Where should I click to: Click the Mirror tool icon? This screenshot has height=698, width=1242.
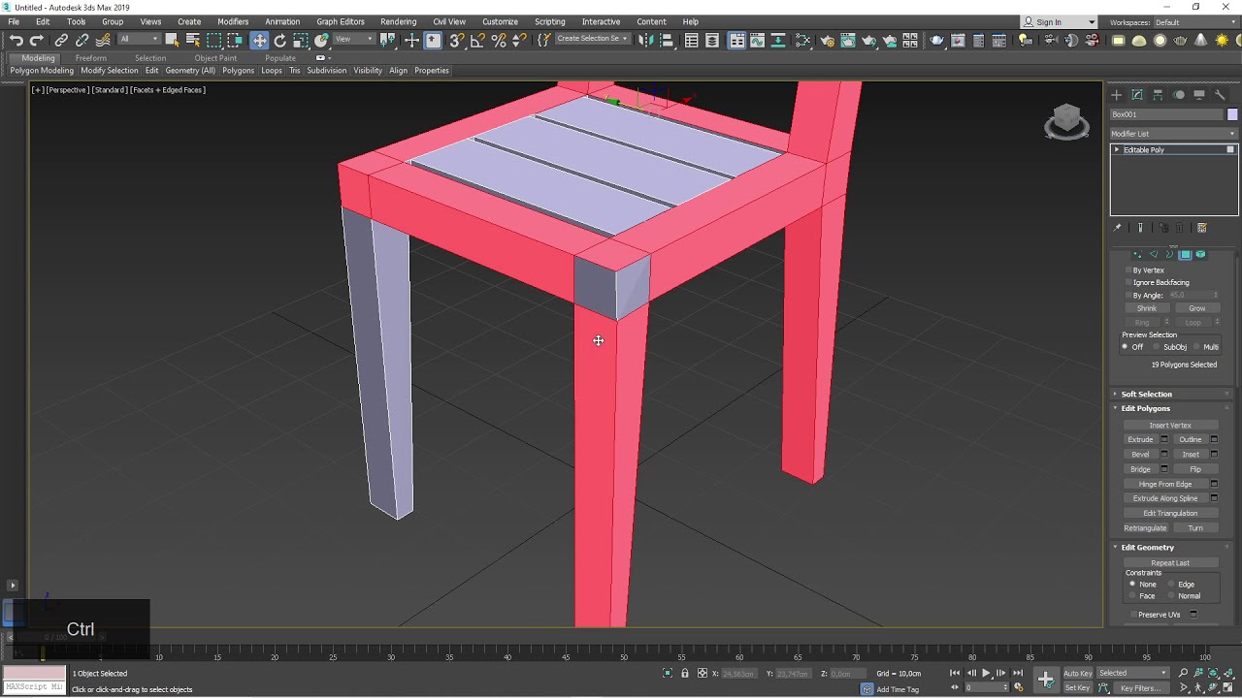[646, 40]
